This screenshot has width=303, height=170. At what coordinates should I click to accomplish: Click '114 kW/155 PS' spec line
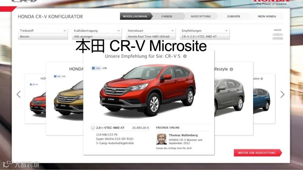coord(107,134)
